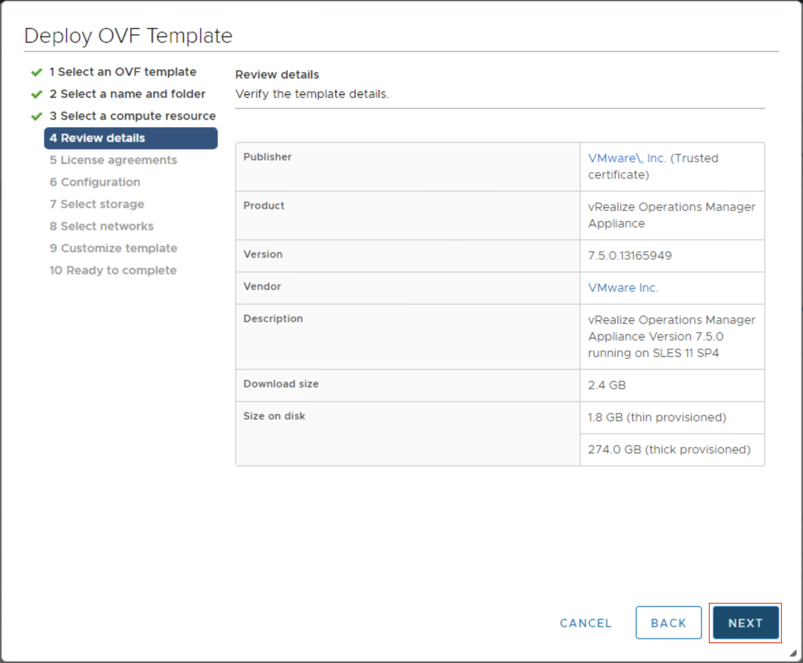The image size is (803, 663).
Task: Select step 10 Ready to complete
Action: pyautogui.click(x=113, y=270)
